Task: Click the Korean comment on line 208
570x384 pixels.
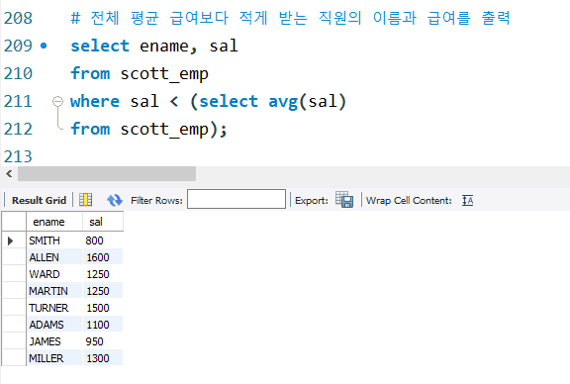Action: tap(291, 18)
